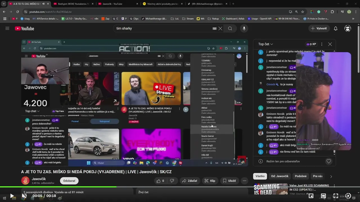Select the Všetko filter chip
Screen dimensions: 360x202
point(260,176)
